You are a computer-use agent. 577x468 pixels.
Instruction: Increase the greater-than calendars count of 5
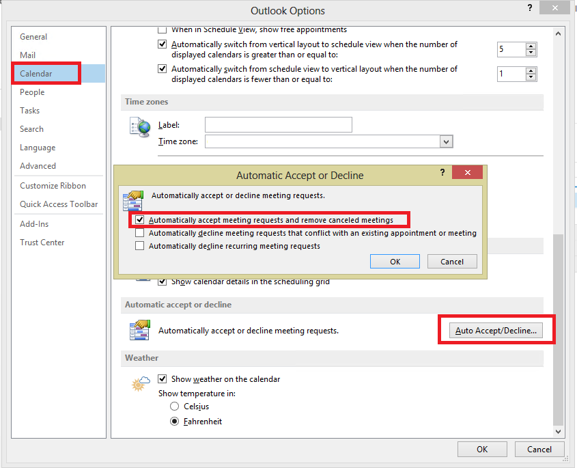(531, 46)
